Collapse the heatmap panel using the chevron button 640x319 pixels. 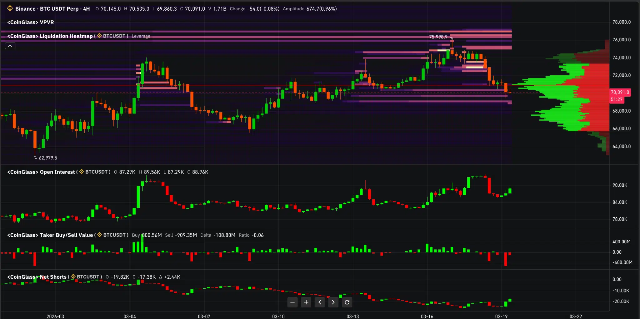(x=10, y=46)
